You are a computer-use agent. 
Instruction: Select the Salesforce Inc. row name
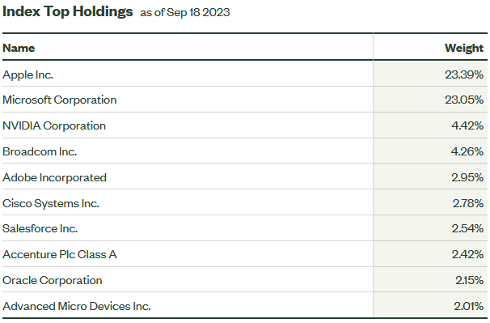tap(40, 228)
